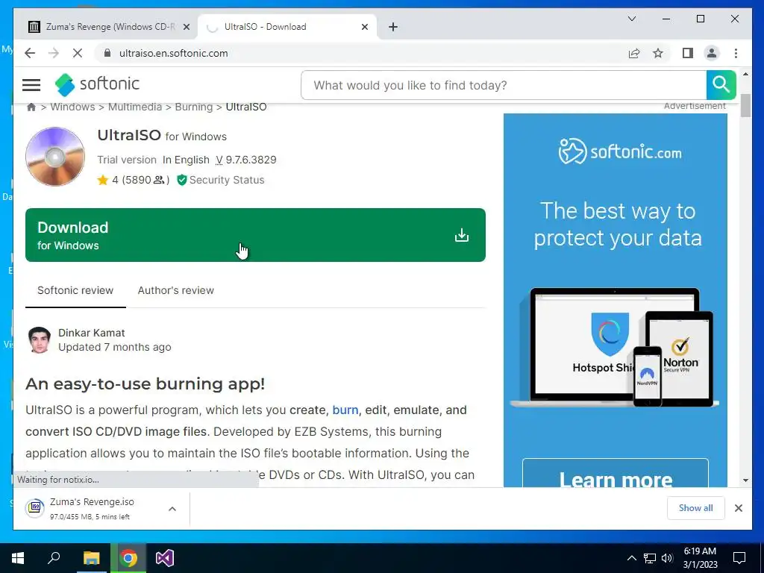Click the Windows breadcrumb link

coord(72,107)
